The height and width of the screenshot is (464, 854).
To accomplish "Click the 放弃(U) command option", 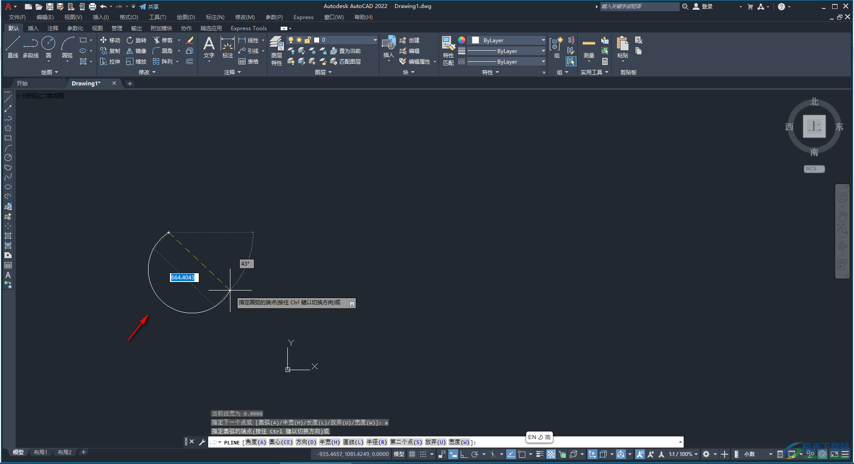I will pos(435,442).
